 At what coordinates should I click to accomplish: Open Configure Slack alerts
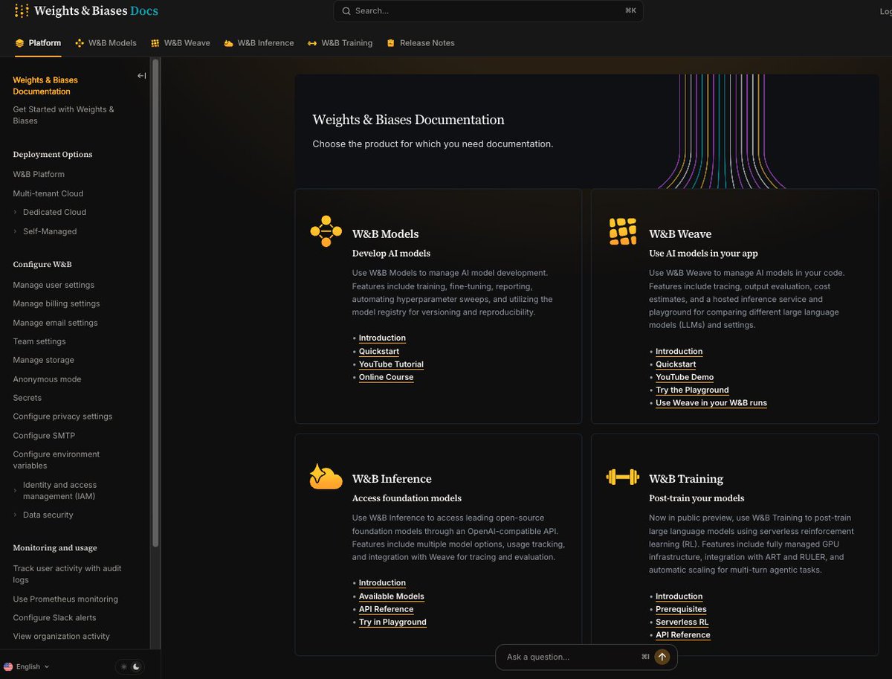click(54, 617)
